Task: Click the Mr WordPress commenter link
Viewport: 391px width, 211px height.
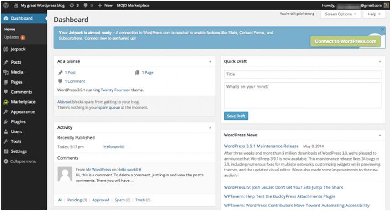Action: 98,170
